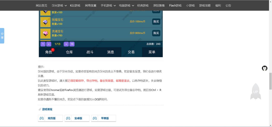This screenshot has width=272, height=127.
Task: Expand the 手机游戏 dropdown arrow
Action: click(x=115, y=6)
